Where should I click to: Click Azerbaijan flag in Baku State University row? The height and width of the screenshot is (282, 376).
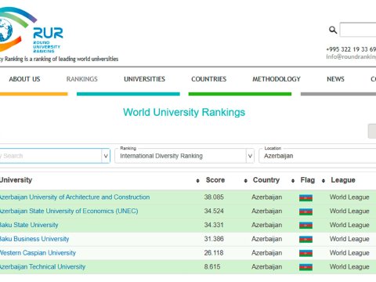305,225
